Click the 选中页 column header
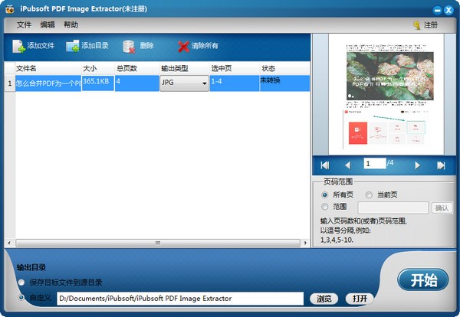460x317 pixels. 235,69
